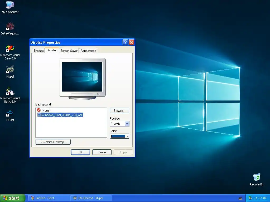Close the Display Properties dialog

click(131, 42)
